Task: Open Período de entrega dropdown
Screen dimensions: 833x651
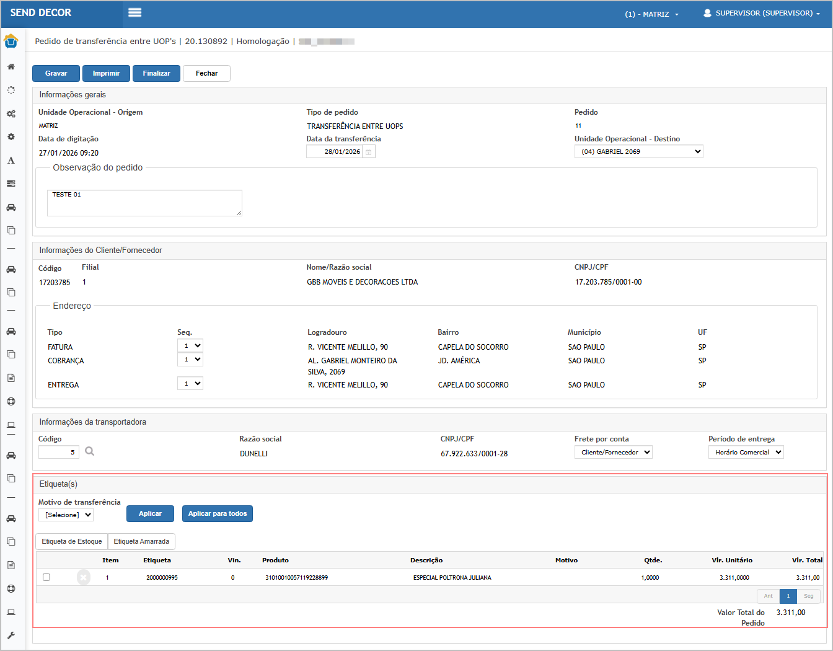Action: point(746,453)
